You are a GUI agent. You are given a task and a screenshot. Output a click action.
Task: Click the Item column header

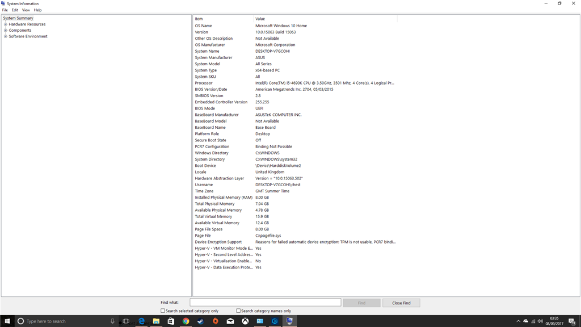223,19
